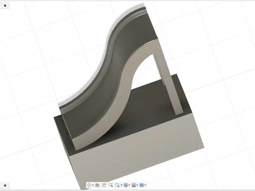Expand the Display Settings dropdown arrow
This screenshot has height=191, width=255.
coord(129,185)
